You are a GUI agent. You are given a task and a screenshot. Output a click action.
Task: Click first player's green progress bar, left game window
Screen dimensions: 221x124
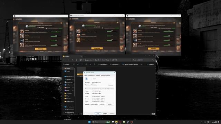click(56, 32)
